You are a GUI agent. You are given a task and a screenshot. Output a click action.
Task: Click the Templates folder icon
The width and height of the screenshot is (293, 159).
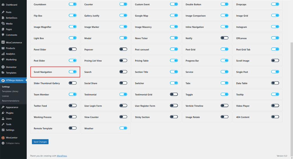(x=3, y=73)
